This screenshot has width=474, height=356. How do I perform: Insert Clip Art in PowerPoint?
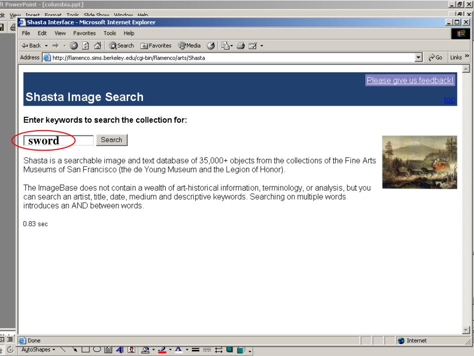(131, 350)
